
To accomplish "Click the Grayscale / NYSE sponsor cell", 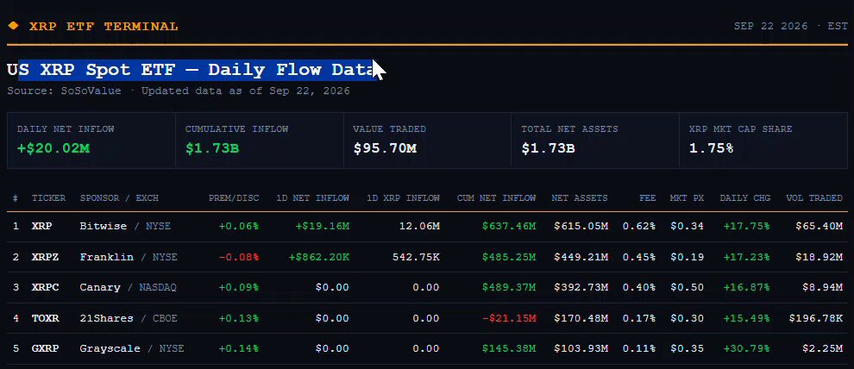I will (132, 348).
